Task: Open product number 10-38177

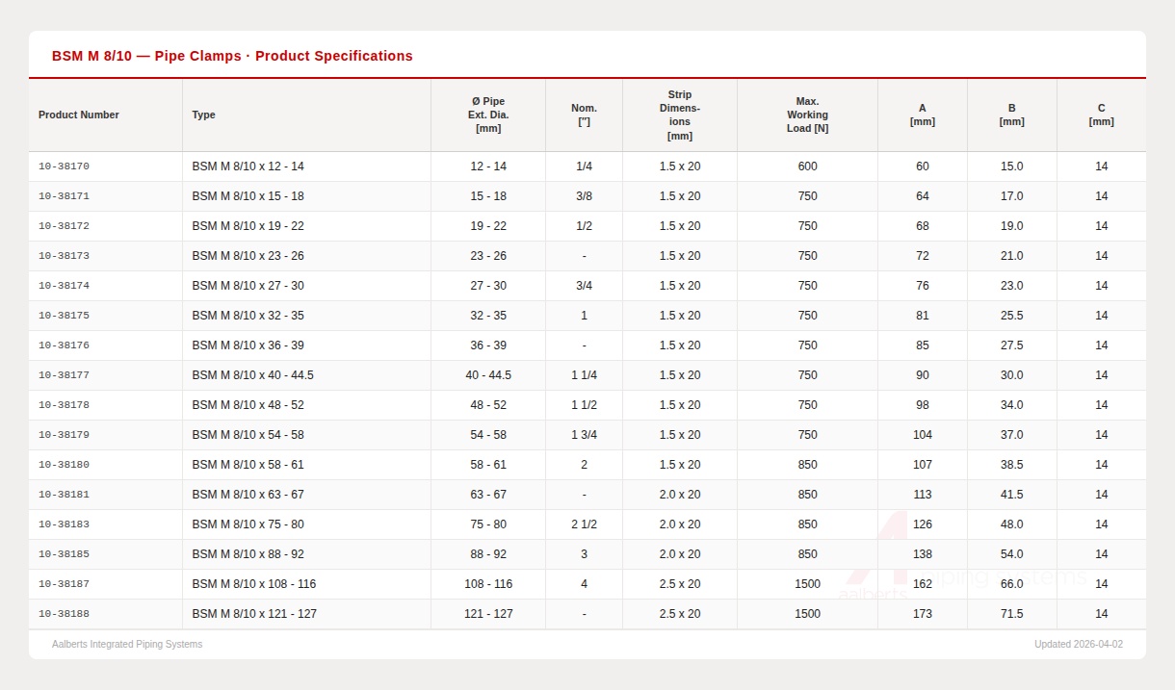Action: click(x=64, y=375)
